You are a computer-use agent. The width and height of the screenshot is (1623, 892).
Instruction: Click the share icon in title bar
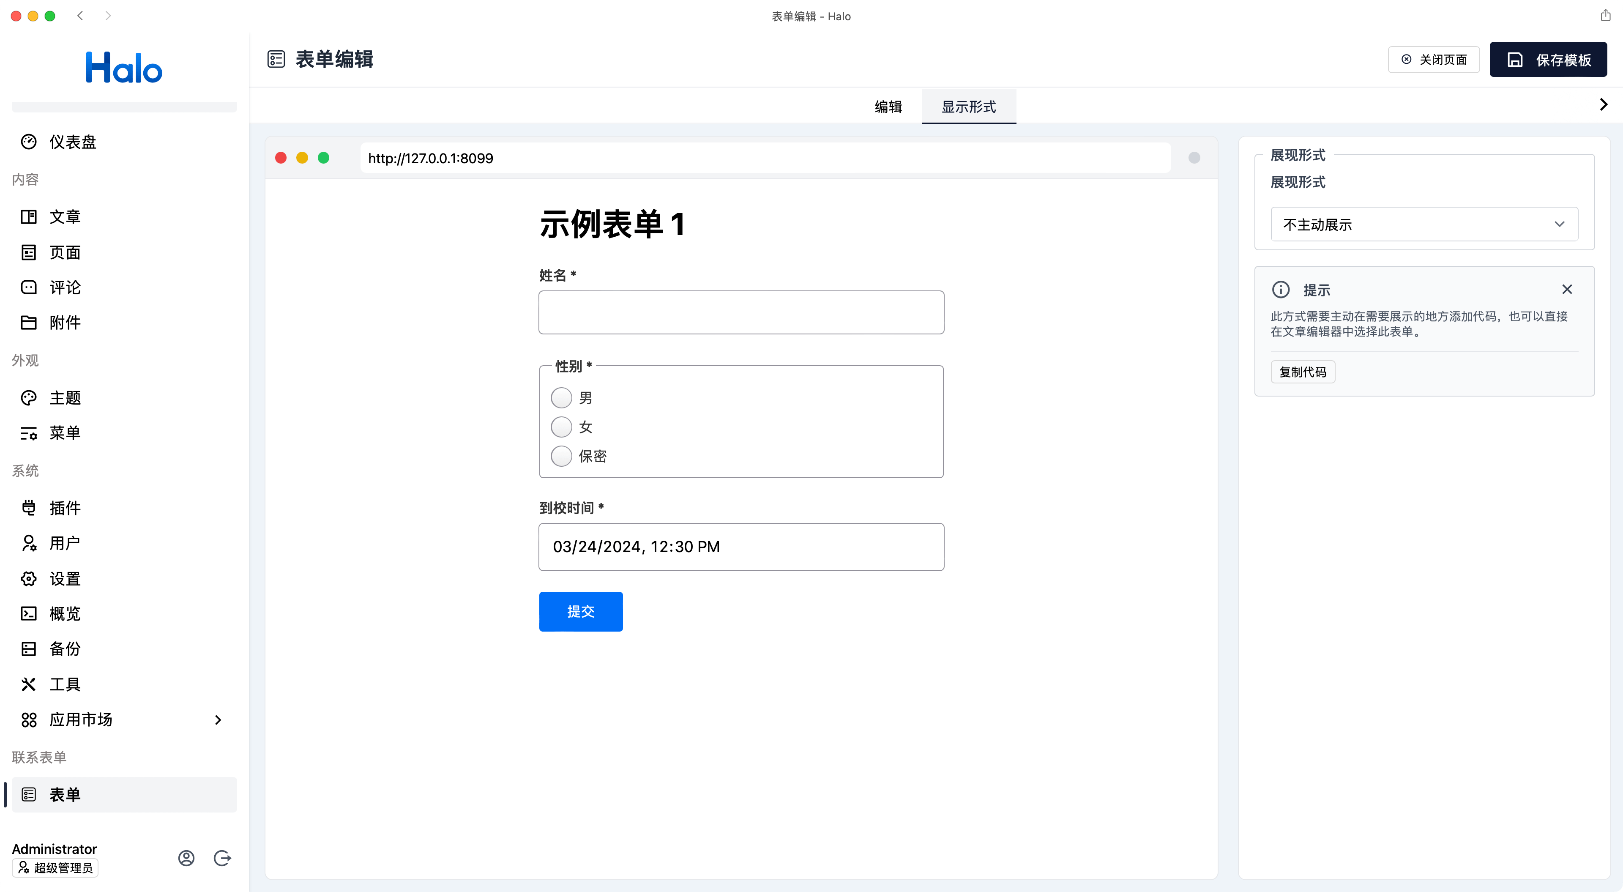click(x=1605, y=16)
